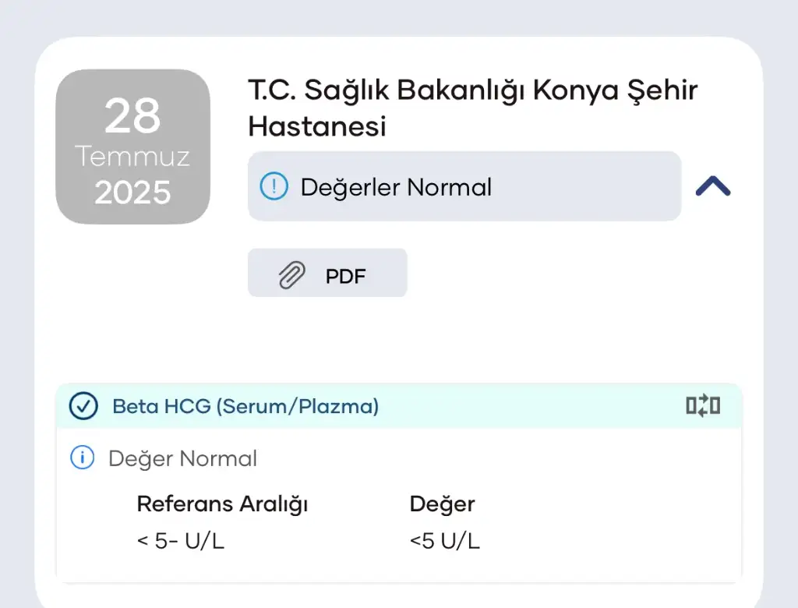Click the year 2025 on the date badge
The image size is (798, 608).
point(132,193)
